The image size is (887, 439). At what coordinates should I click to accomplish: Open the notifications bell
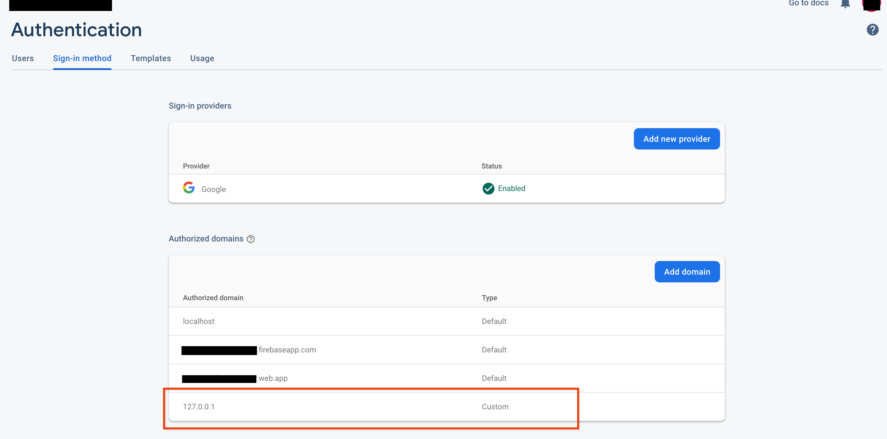point(845,4)
